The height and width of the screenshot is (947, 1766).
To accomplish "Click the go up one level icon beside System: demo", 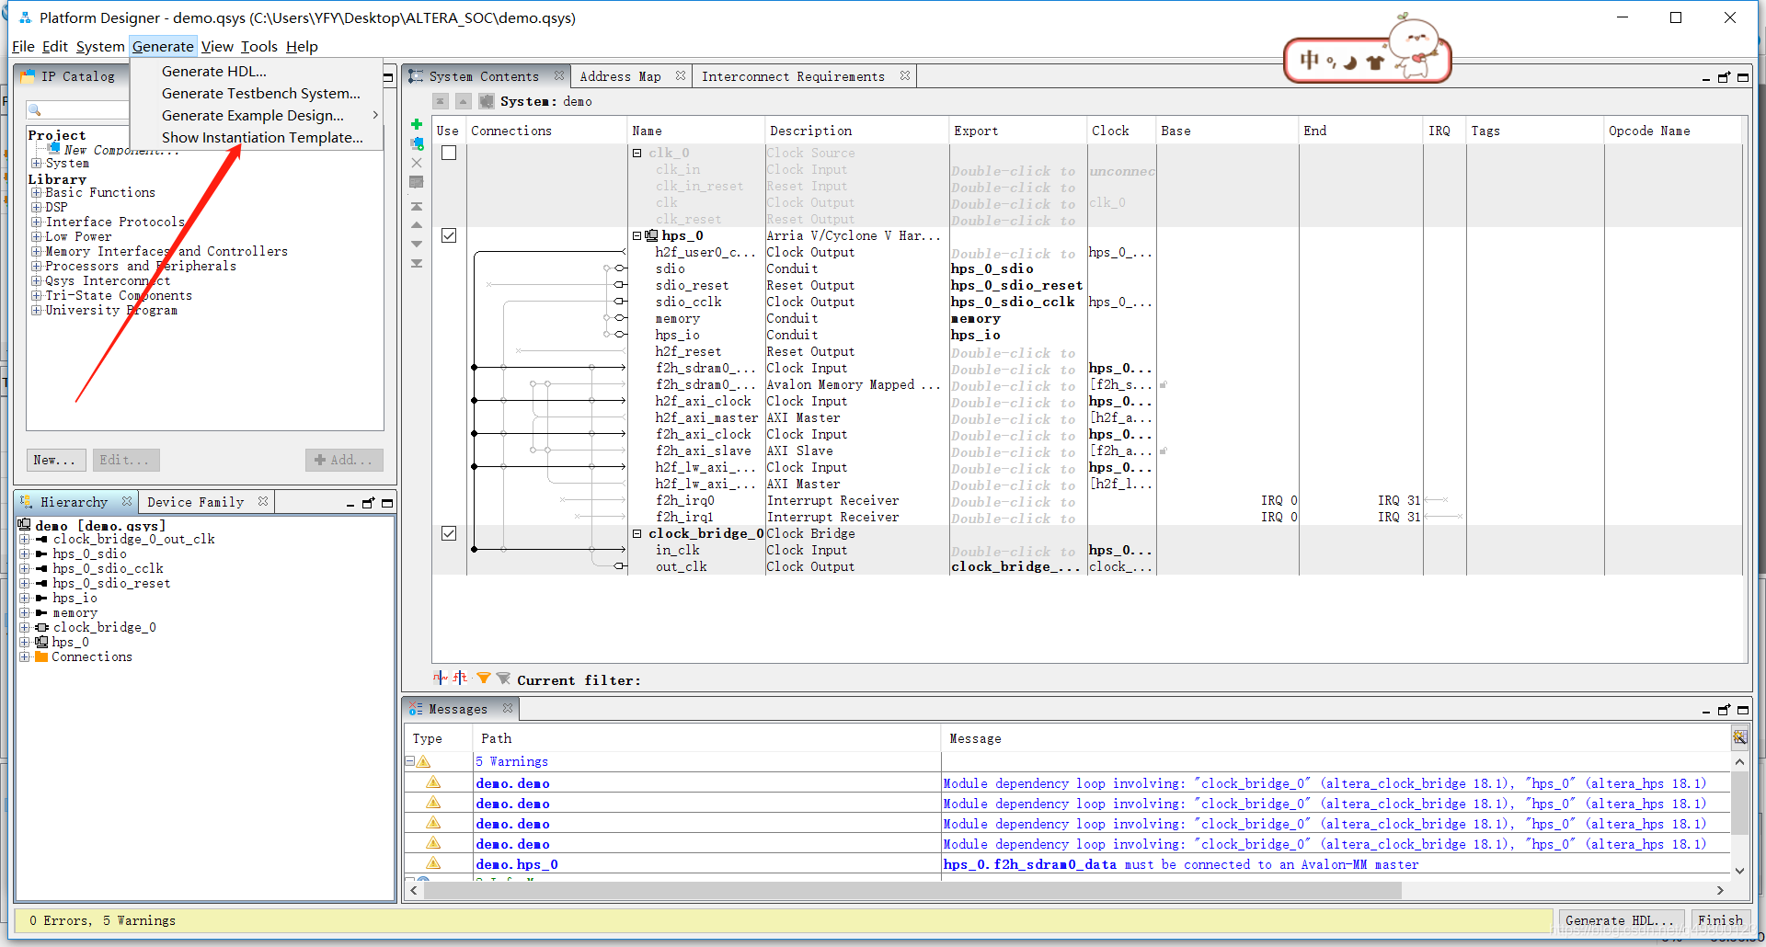I will (464, 101).
